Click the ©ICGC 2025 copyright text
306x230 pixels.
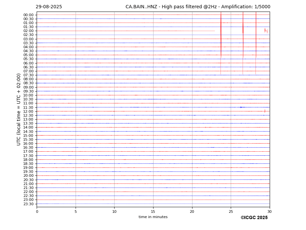coord(254,218)
